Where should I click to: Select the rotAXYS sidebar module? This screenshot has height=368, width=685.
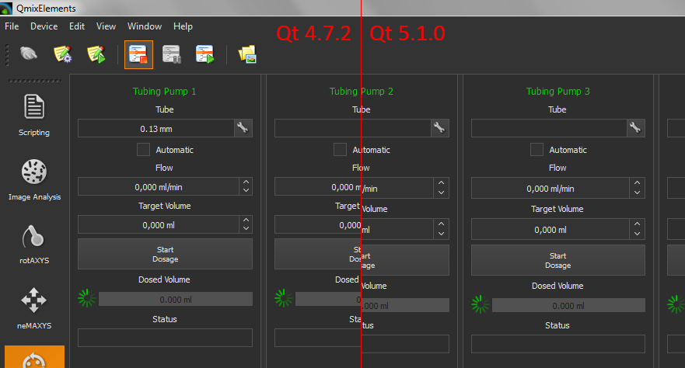click(33, 243)
